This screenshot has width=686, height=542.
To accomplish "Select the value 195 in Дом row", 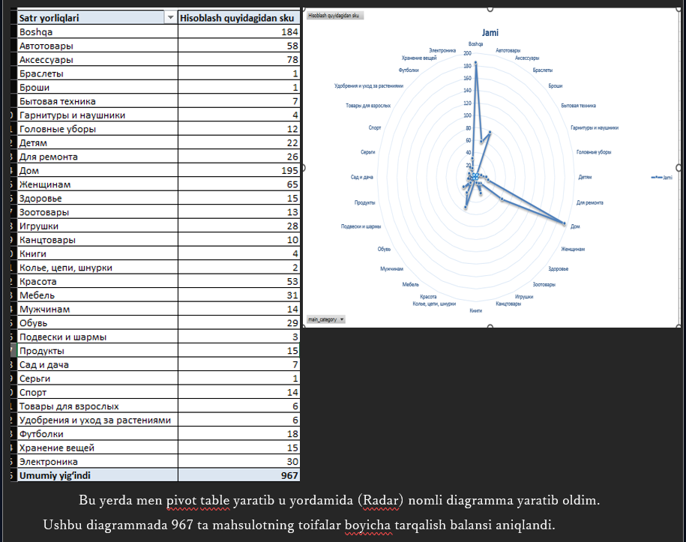I will [239, 170].
